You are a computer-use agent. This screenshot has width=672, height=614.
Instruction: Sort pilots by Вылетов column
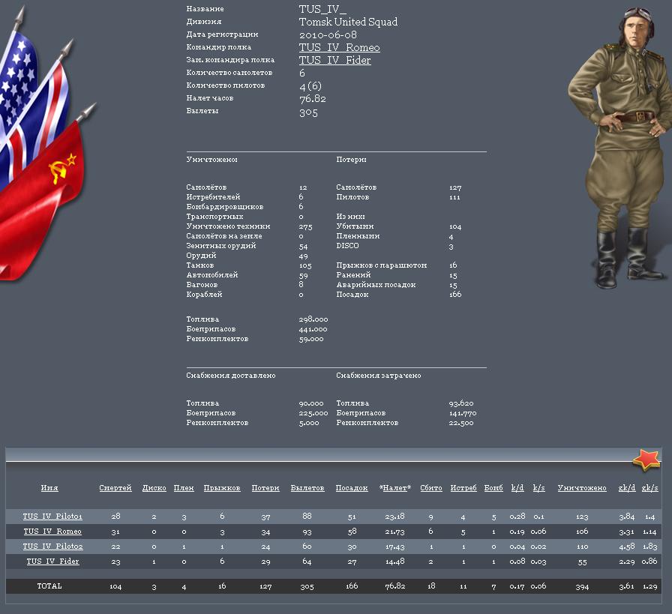307,488
